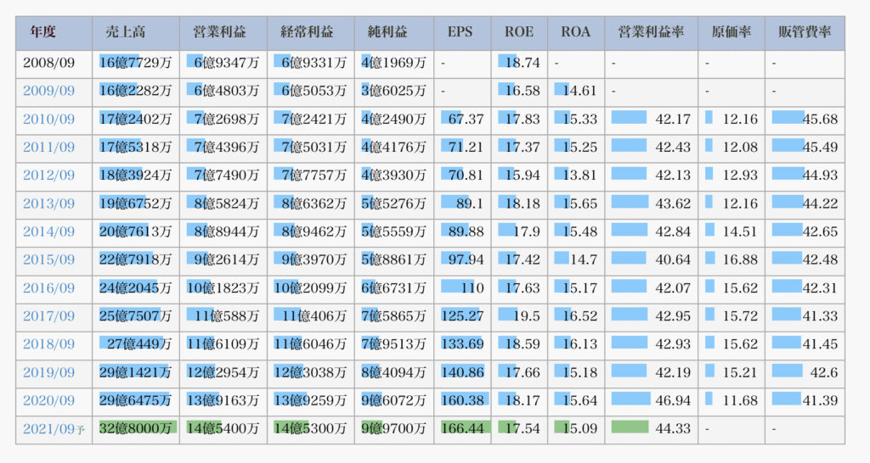Select ROE value 18.74
This screenshot has height=463, width=870.
(x=523, y=63)
